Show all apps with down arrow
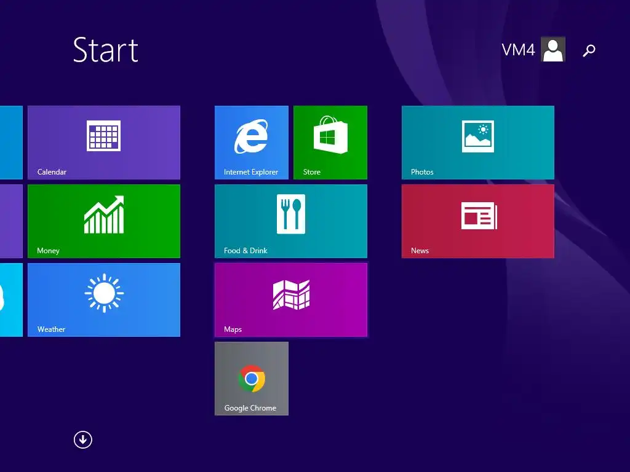Image resolution: width=630 pixels, height=472 pixels. [x=83, y=440]
